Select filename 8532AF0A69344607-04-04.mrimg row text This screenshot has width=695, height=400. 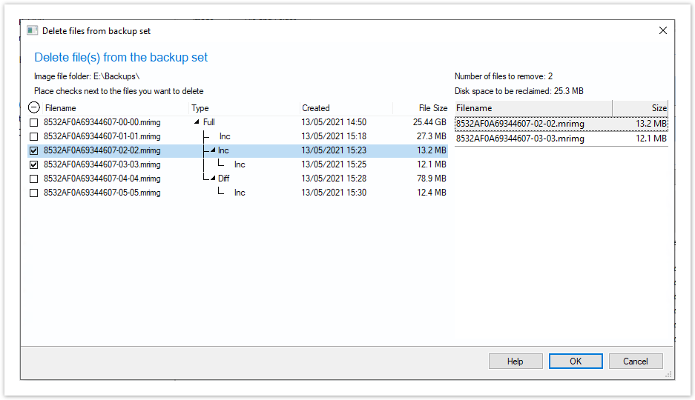click(x=102, y=179)
